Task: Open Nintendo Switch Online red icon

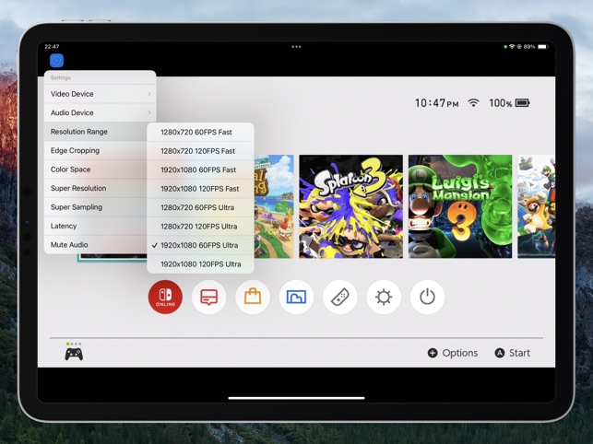Action: click(165, 297)
